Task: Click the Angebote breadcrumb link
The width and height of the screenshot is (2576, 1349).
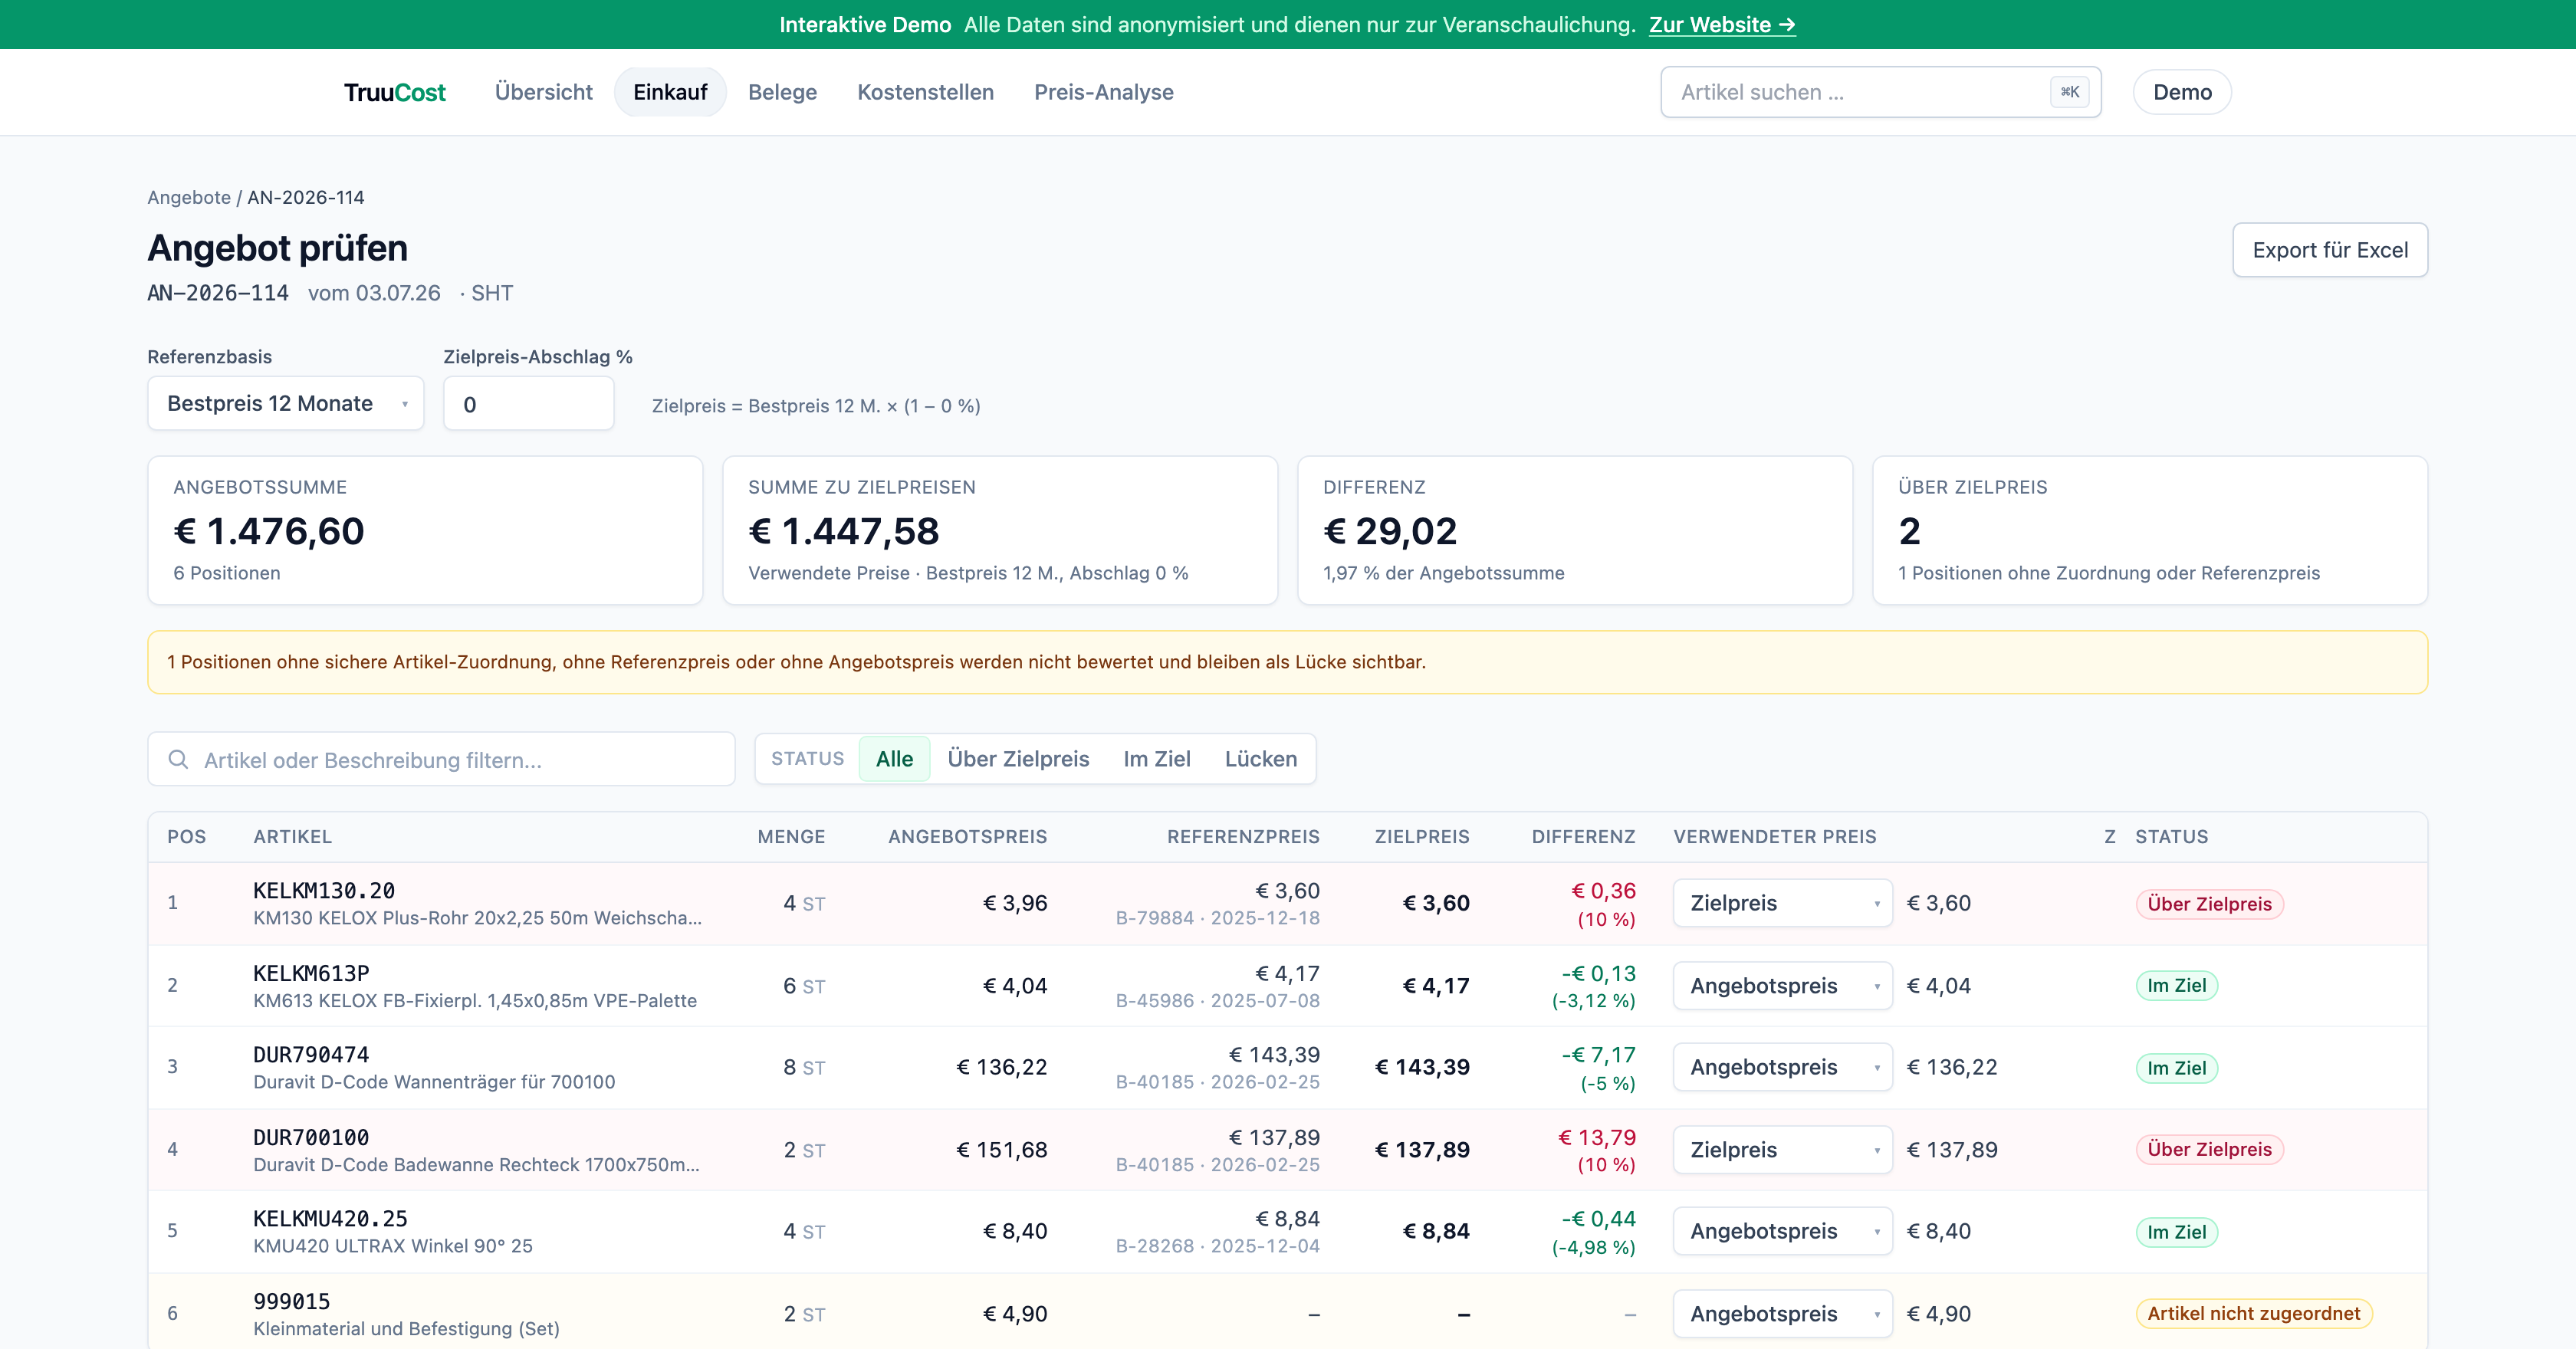Action: (x=189, y=197)
